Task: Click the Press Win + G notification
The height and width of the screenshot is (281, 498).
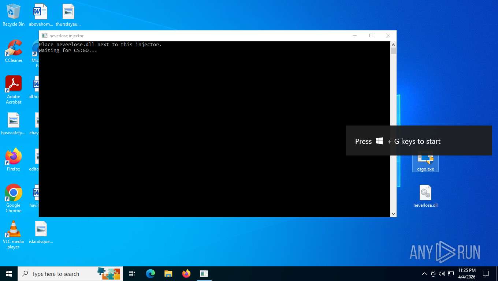Action: (x=419, y=141)
